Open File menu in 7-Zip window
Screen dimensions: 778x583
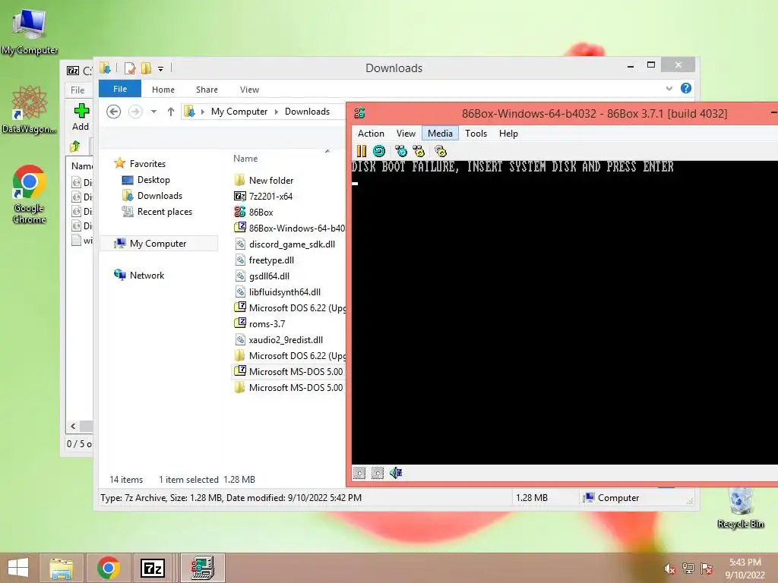tap(77, 90)
